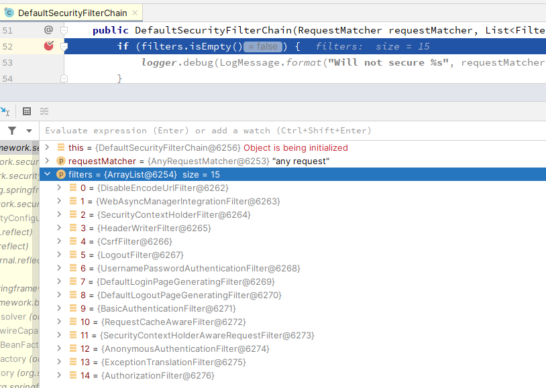Select the DefaultSecurityFilterChain editor tab

click(x=71, y=13)
